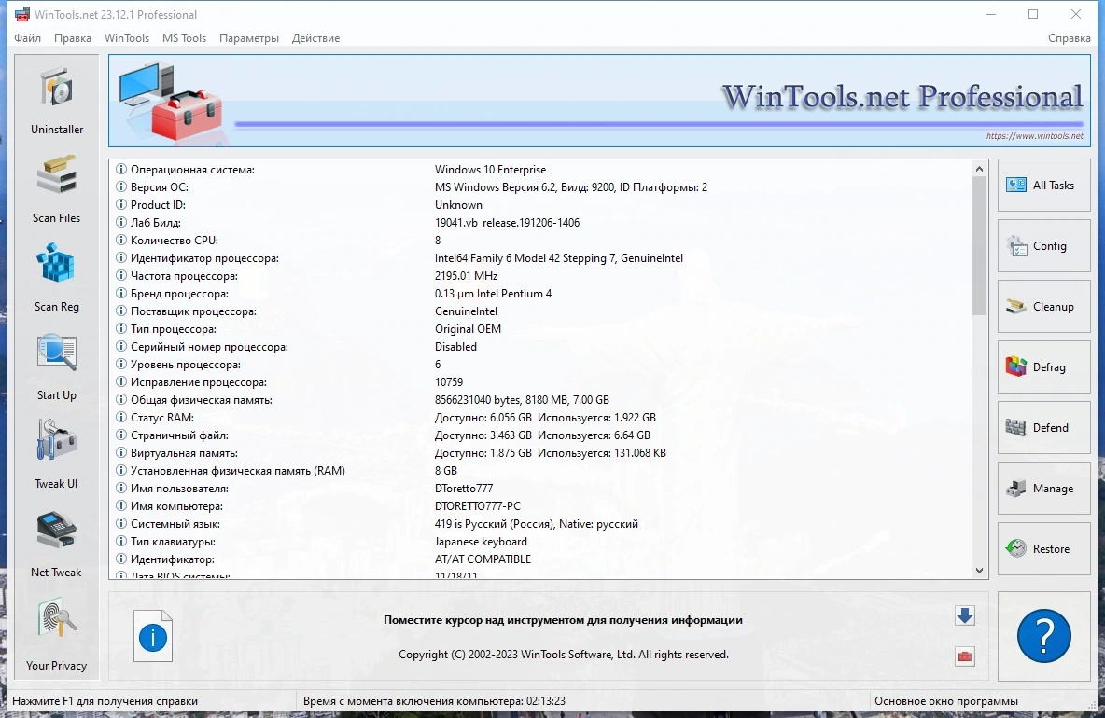The height and width of the screenshot is (718, 1105).
Task: Click info icon beside Имя пользователя
Action: pyautogui.click(x=121, y=489)
